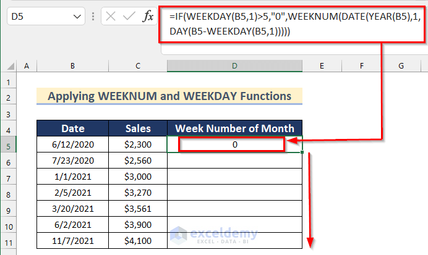
Task: Select the cell with date 7/23/2020
Action: tap(72, 161)
